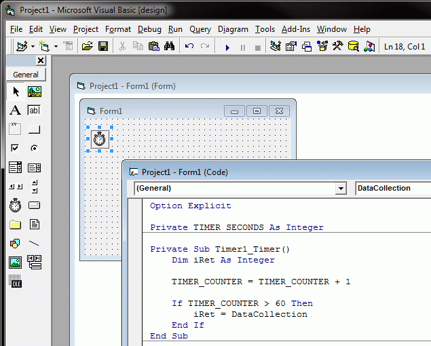This screenshot has height=346, width=431.
Task: Select the FileListBox tool
Action: [x=35, y=225]
